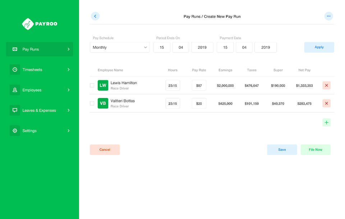Click the Payment Date month field
Viewport: 345px width, 219px height.
point(244,47)
